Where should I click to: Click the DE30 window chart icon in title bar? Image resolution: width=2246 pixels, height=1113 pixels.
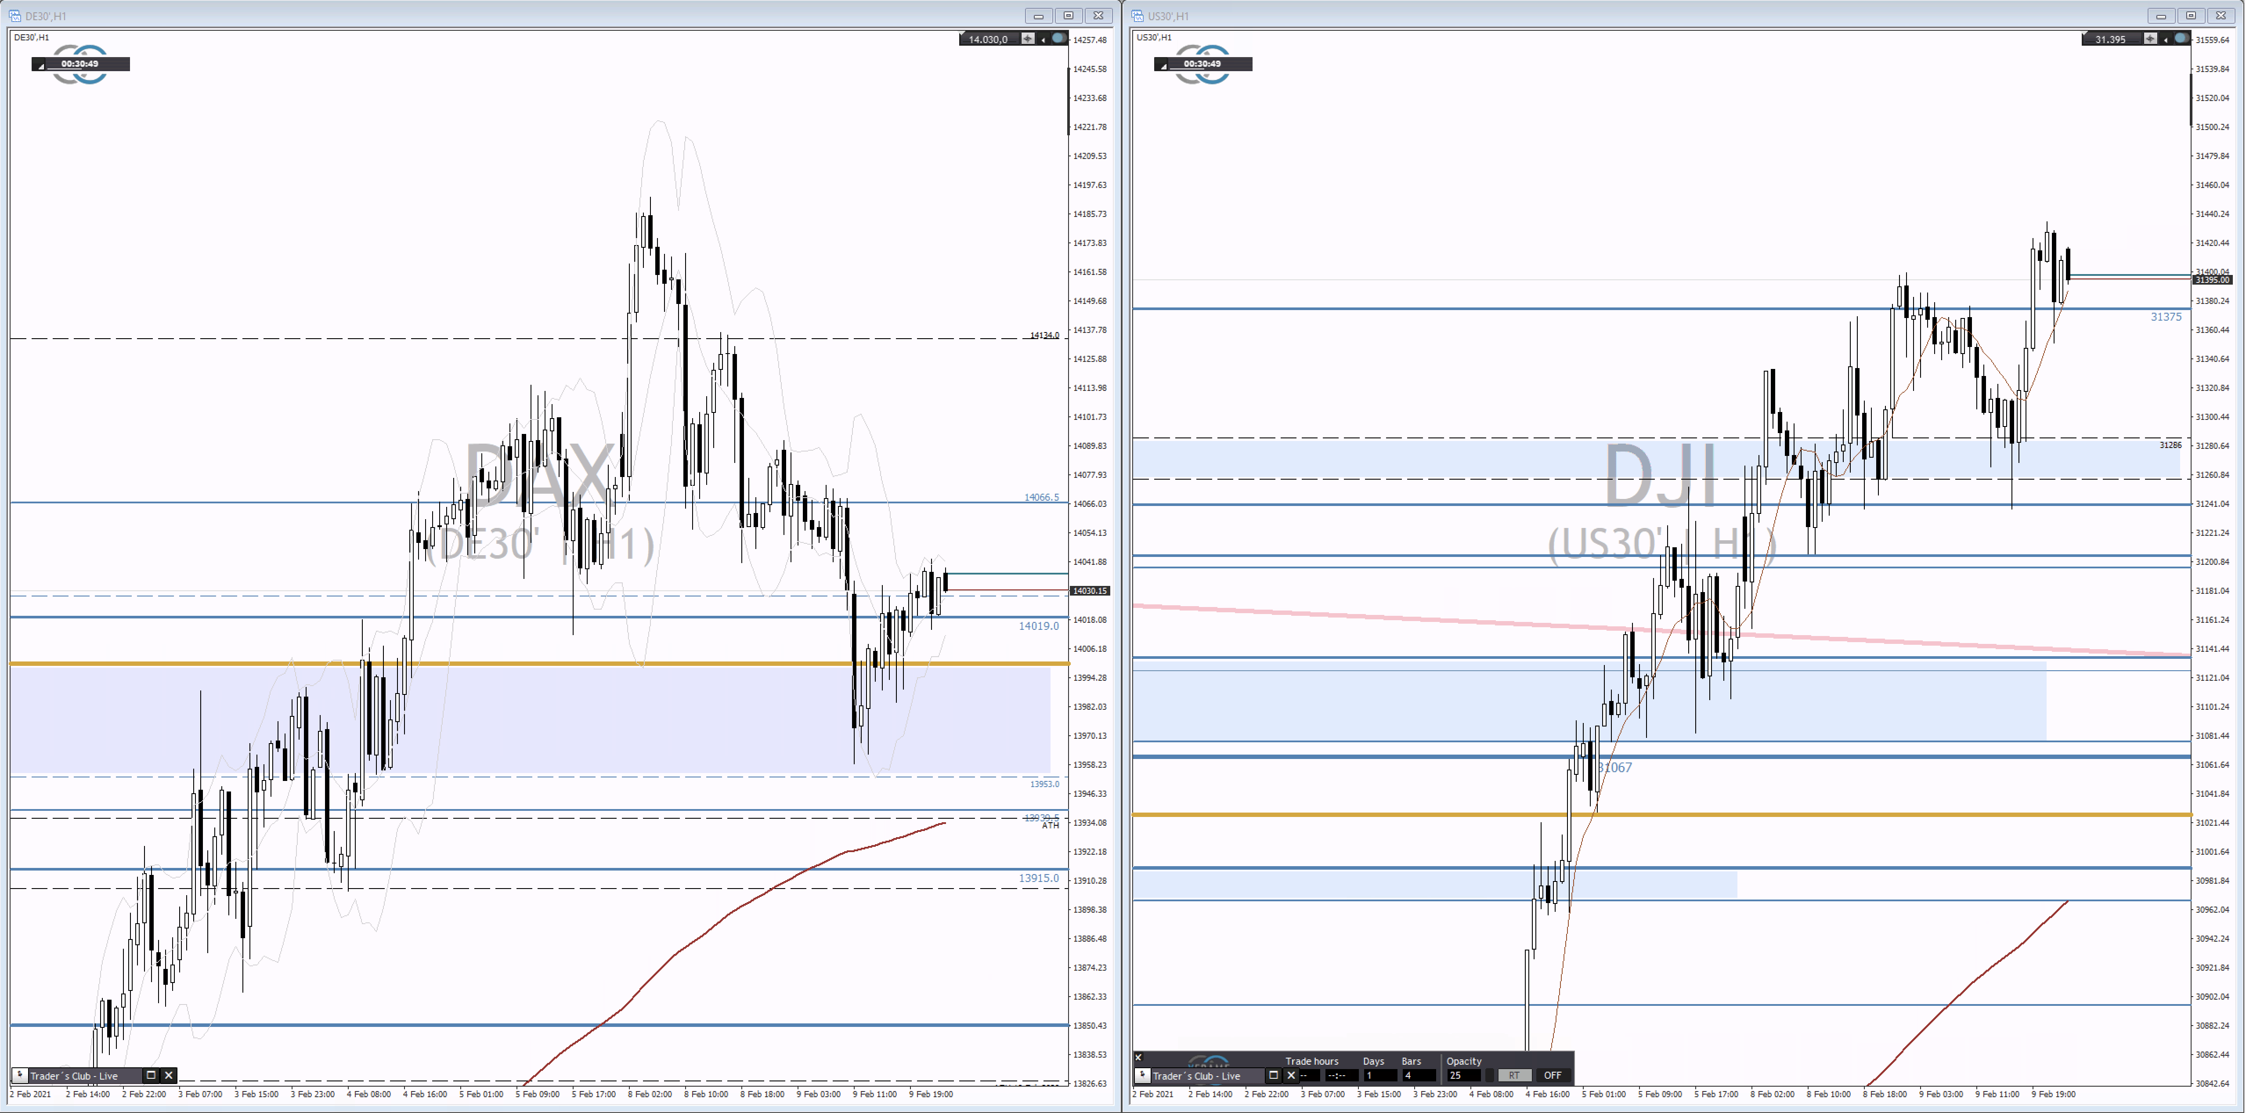click(15, 16)
